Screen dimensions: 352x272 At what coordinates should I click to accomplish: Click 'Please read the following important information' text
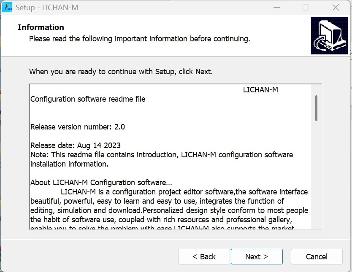[140, 39]
